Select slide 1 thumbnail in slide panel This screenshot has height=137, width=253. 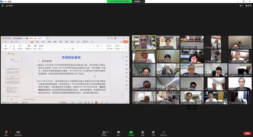pyautogui.click(x=12, y=61)
